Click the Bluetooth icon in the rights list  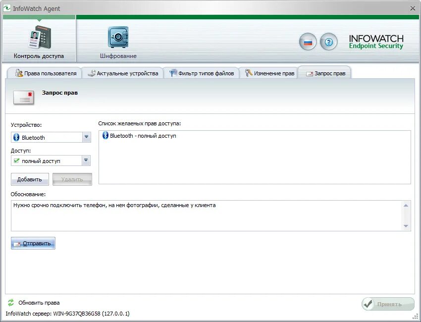(x=105, y=135)
